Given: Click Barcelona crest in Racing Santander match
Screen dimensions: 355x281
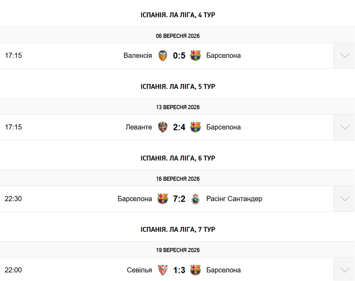Looking at the screenshot, I should 163,199.
